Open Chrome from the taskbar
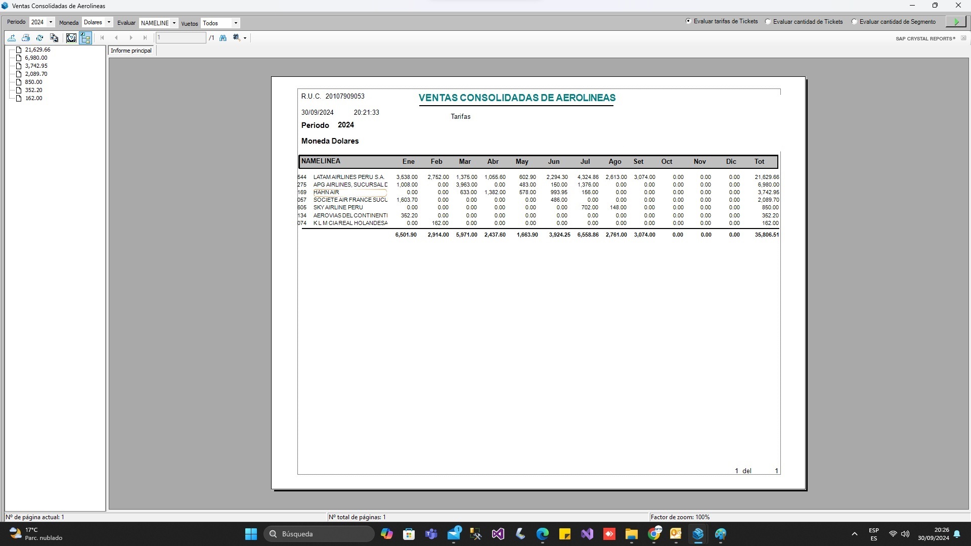The height and width of the screenshot is (546, 971). click(654, 534)
